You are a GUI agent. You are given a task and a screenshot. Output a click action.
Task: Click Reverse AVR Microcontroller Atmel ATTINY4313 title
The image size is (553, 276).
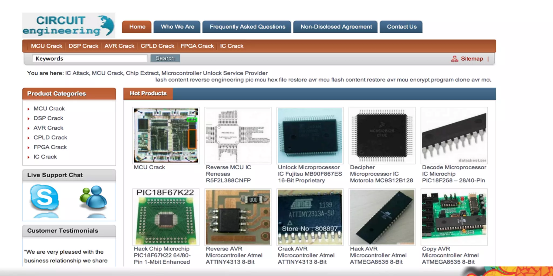tap(234, 255)
